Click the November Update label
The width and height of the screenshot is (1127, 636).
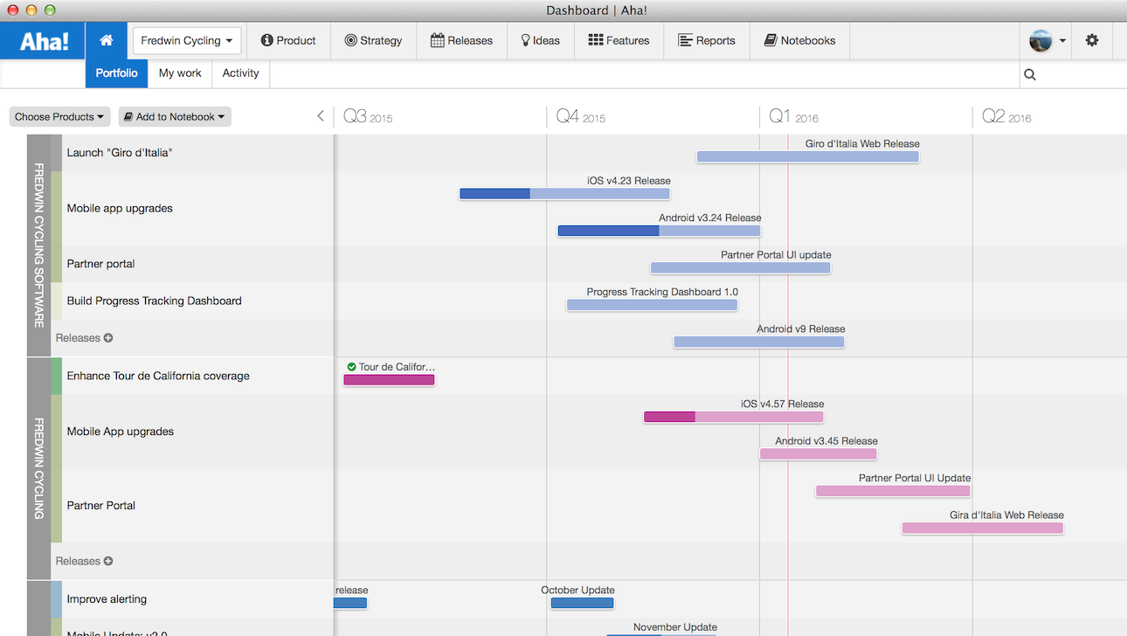(674, 627)
